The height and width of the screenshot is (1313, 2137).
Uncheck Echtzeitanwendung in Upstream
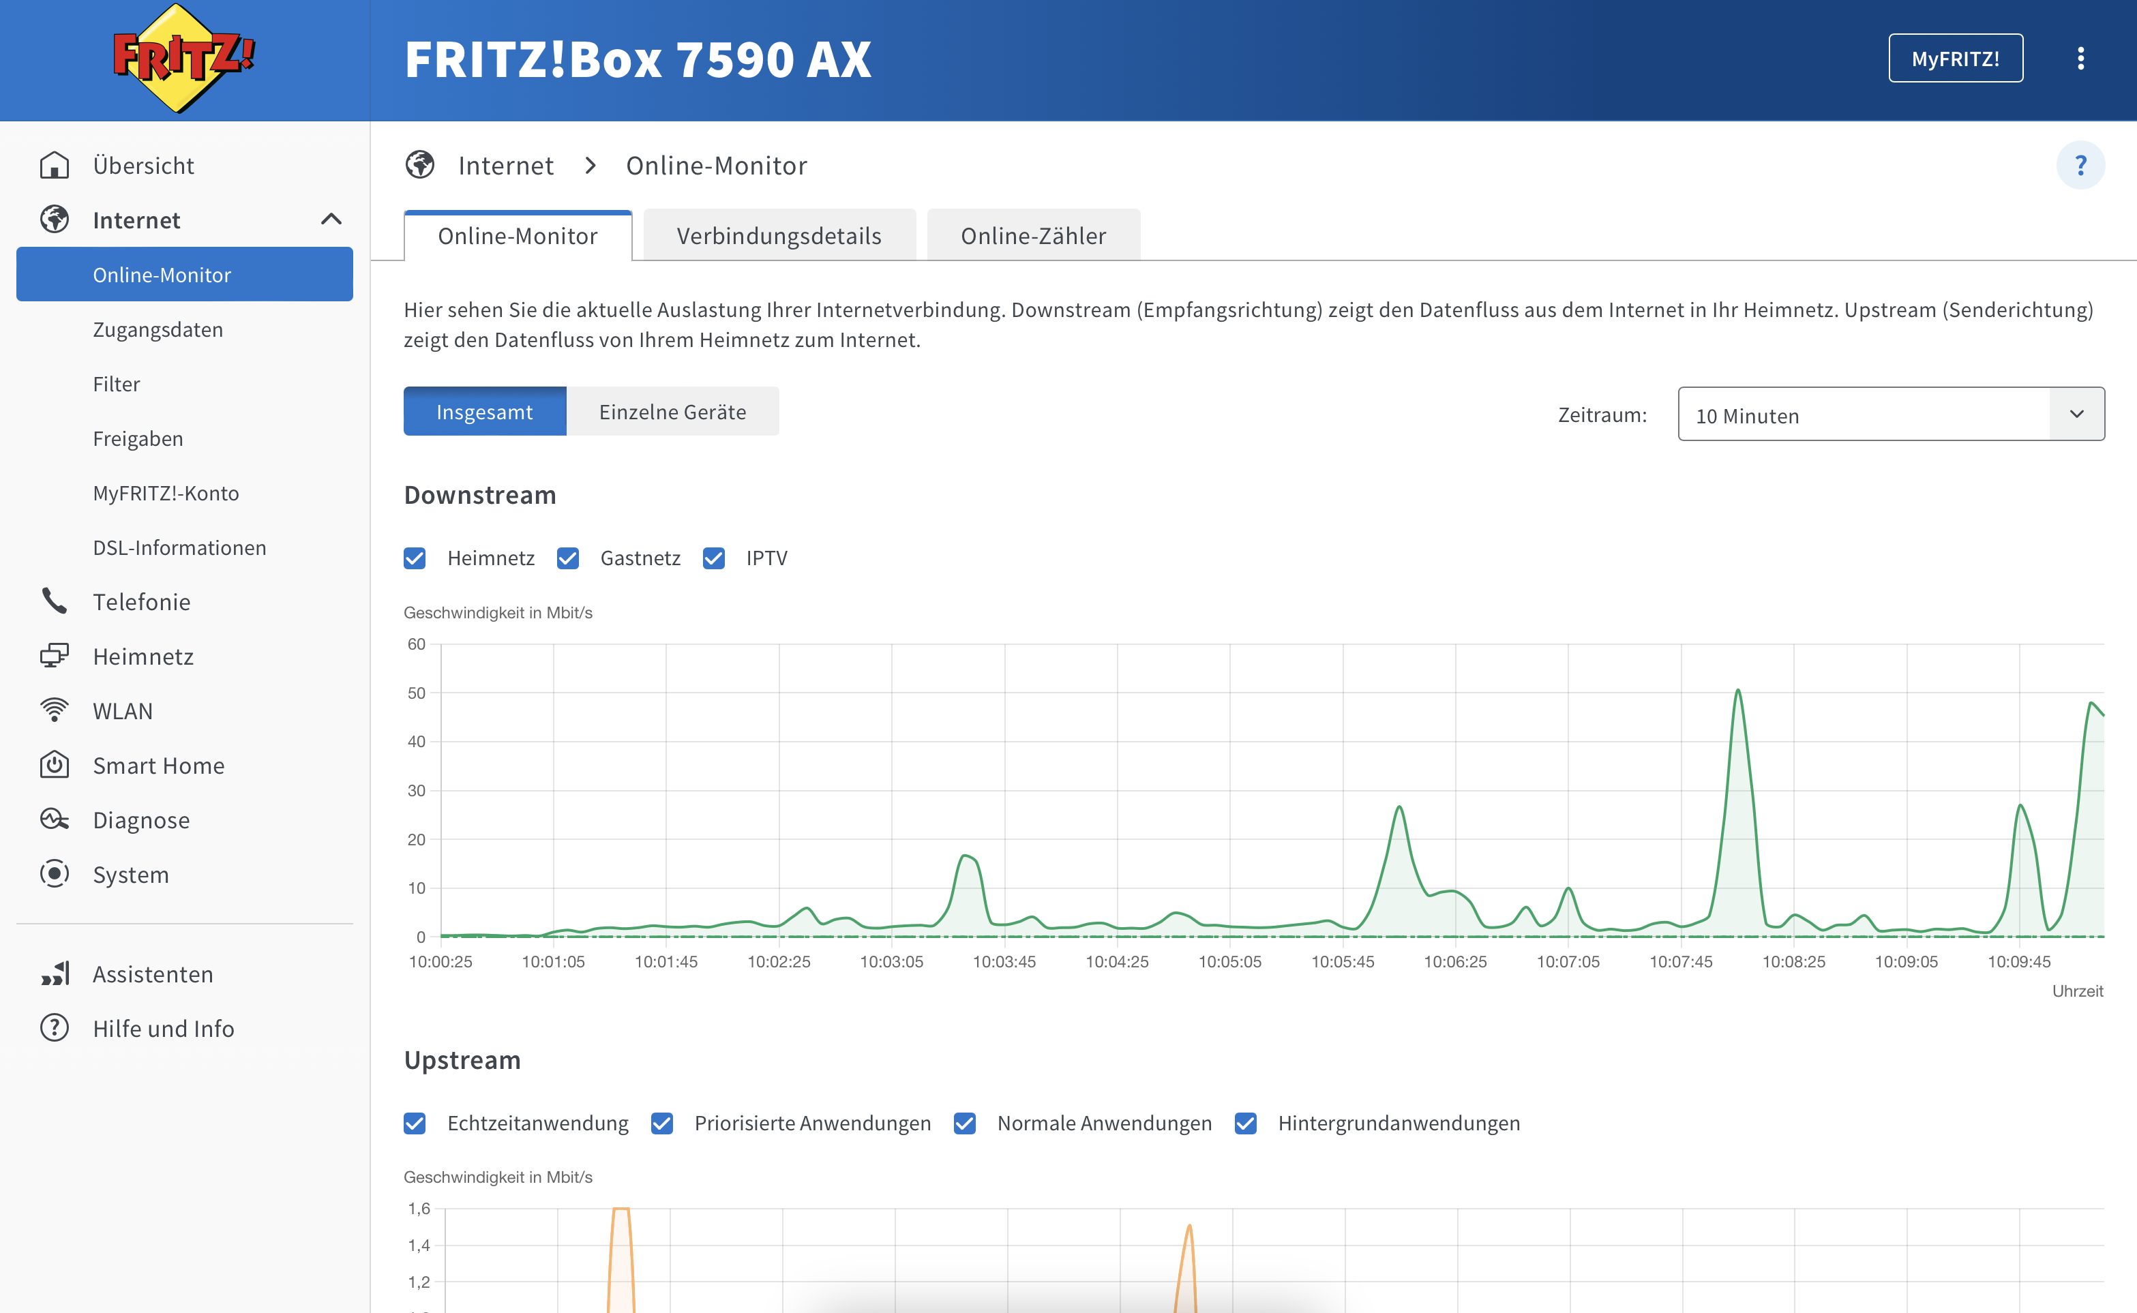415,1123
